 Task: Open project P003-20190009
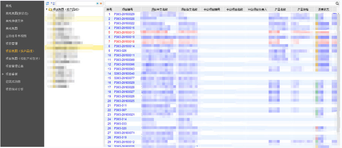coord(124,60)
